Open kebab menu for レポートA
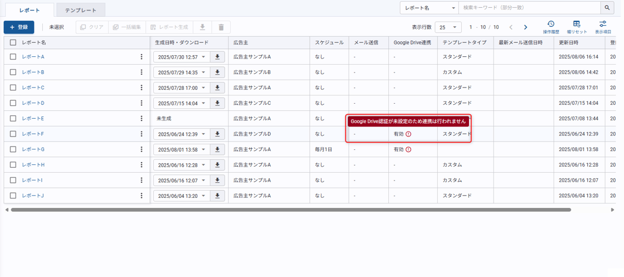Screen dimensions: 624x277 142,57
